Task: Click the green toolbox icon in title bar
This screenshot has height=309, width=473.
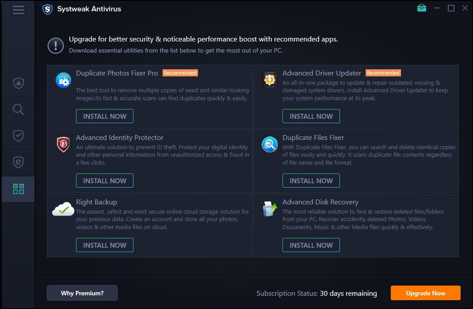Action: coord(421,8)
